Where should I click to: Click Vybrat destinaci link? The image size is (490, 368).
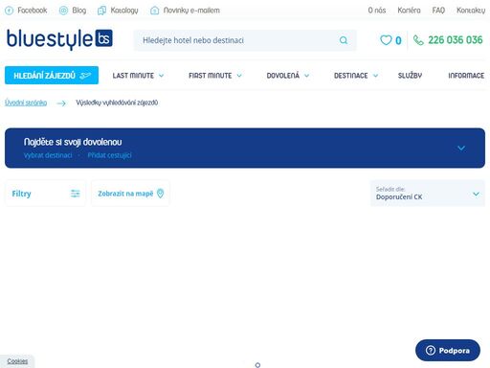click(48, 155)
